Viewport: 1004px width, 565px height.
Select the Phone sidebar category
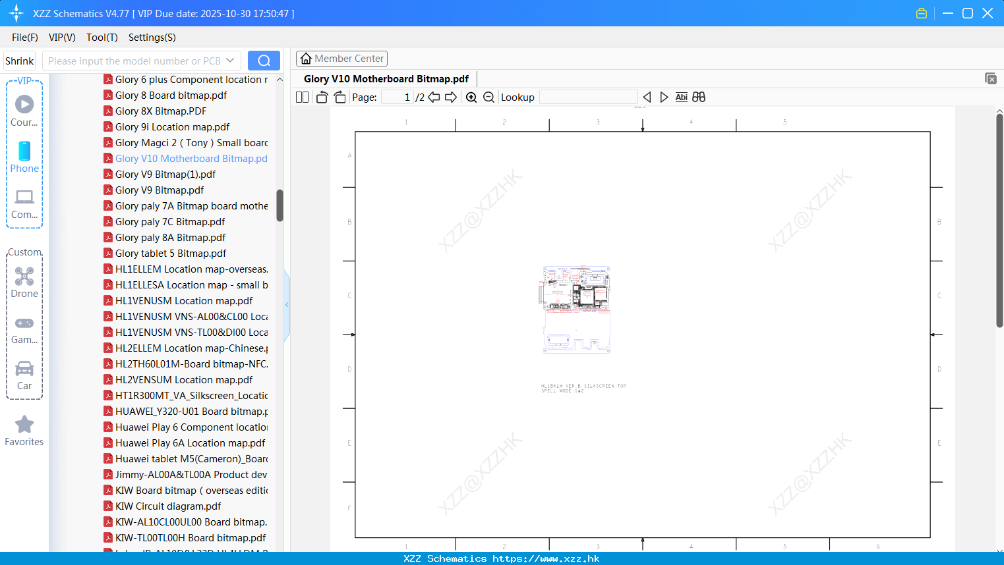tap(24, 157)
